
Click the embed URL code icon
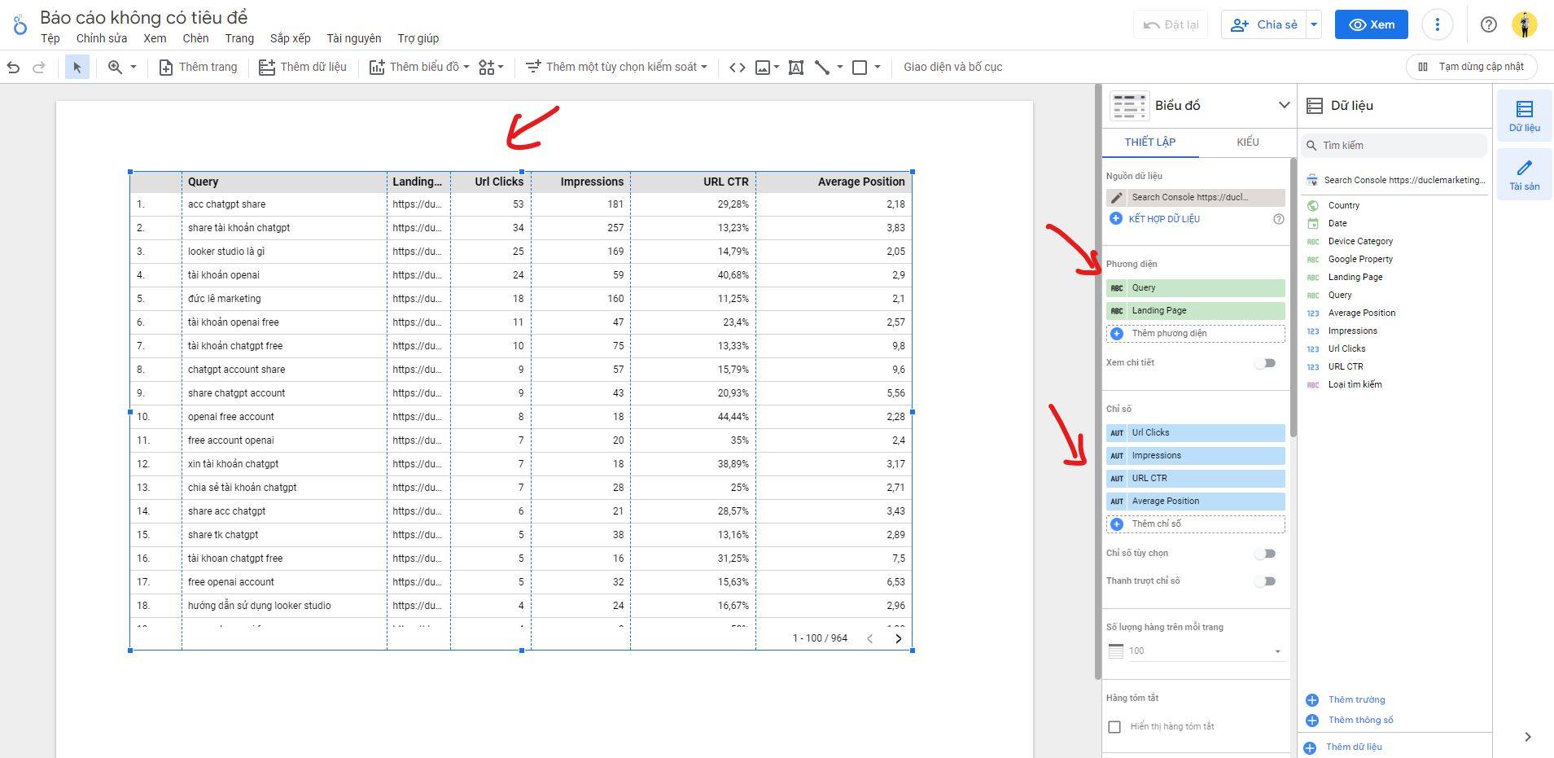[x=737, y=68]
